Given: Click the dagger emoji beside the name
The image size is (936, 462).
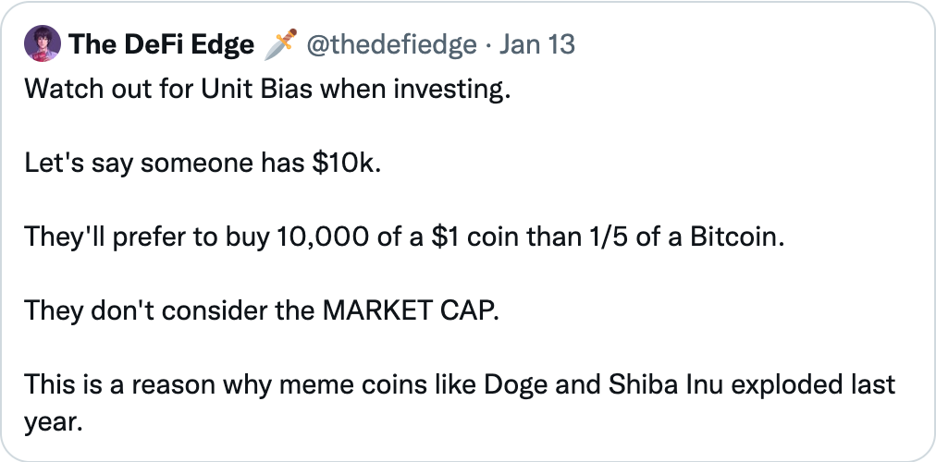Looking at the screenshot, I should [x=279, y=43].
